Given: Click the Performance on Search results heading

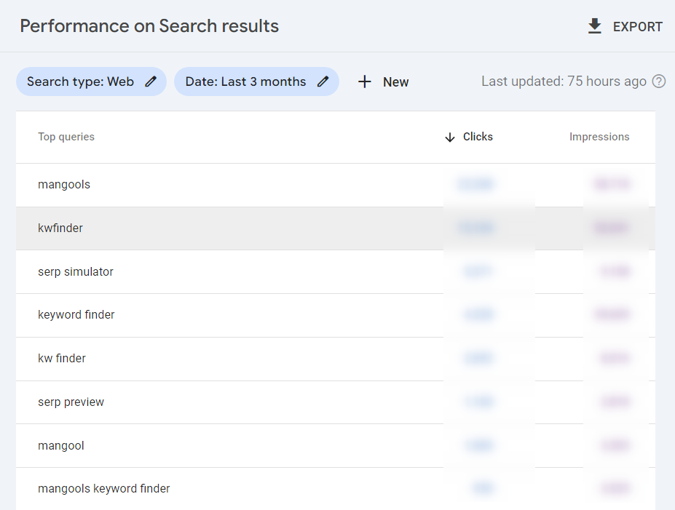Looking at the screenshot, I should click(x=149, y=26).
